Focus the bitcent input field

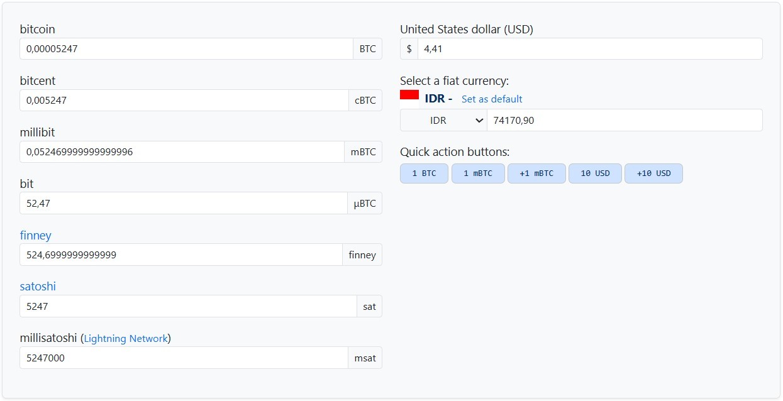(184, 100)
